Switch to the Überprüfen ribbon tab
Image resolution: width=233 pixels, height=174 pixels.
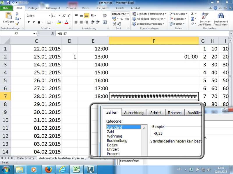pyautogui.click(x=103, y=8)
